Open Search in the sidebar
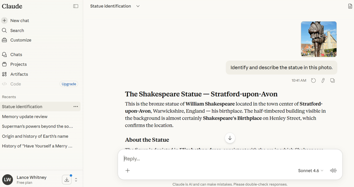The height and width of the screenshot is (187, 354). (17, 30)
